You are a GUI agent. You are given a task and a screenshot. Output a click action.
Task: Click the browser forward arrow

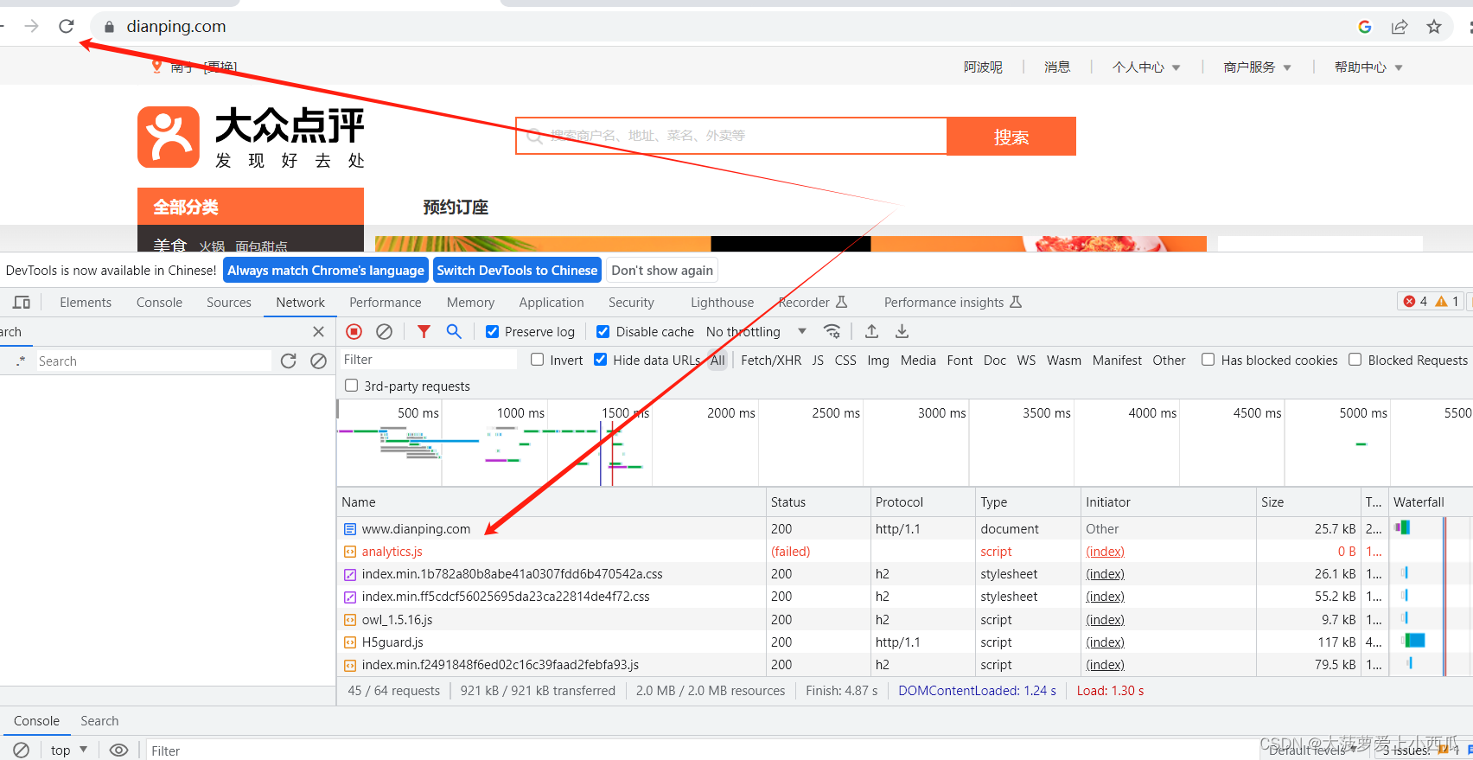pyautogui.click(x=32, y=26)
